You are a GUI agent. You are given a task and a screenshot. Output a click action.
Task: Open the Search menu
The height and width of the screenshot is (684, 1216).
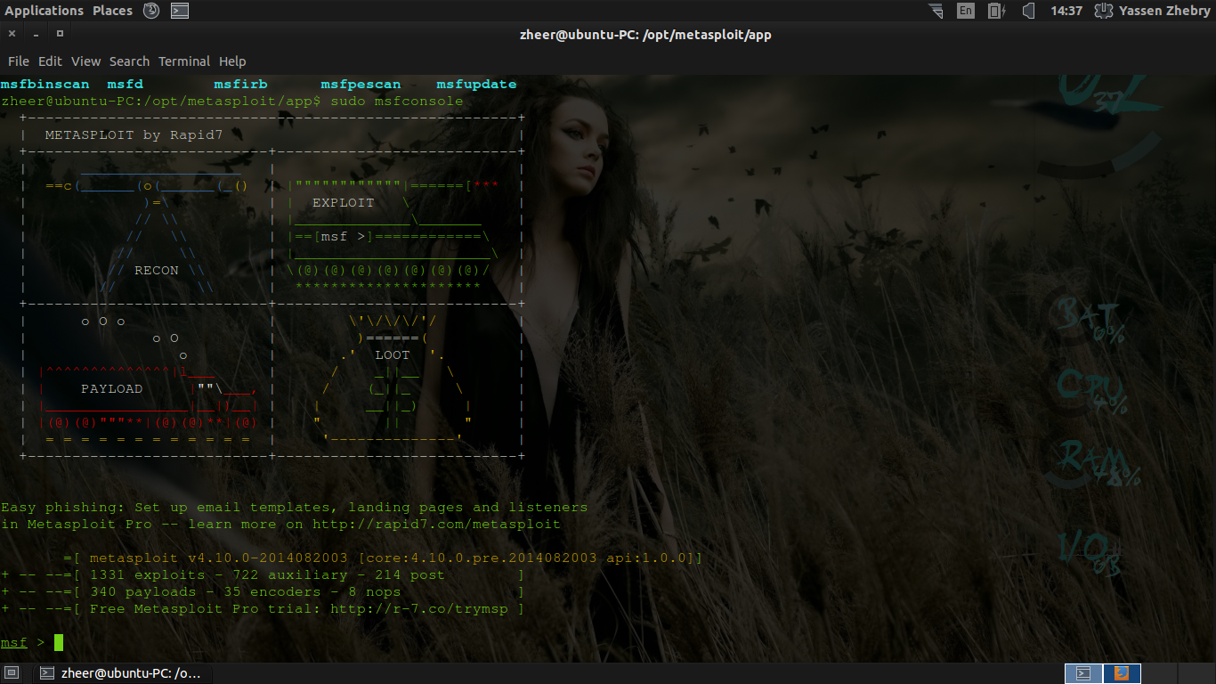tap(129, 61)
